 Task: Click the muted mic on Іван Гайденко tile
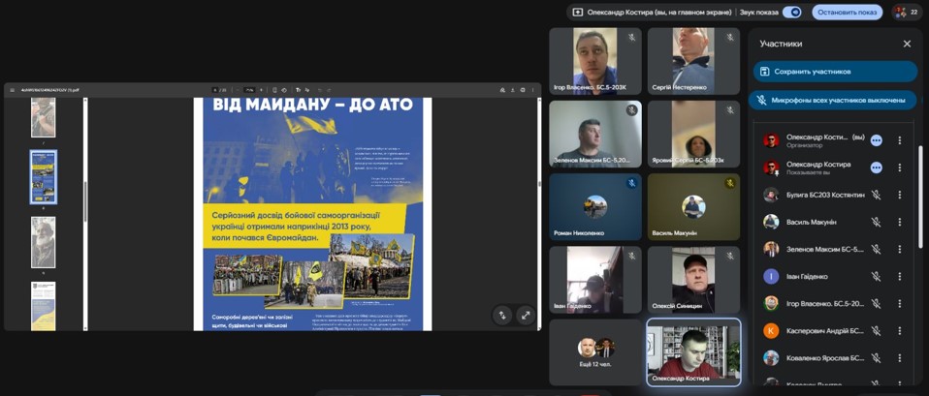pos(631,256)
